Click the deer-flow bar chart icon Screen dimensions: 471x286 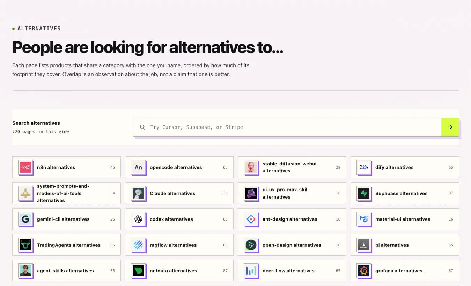251,271
